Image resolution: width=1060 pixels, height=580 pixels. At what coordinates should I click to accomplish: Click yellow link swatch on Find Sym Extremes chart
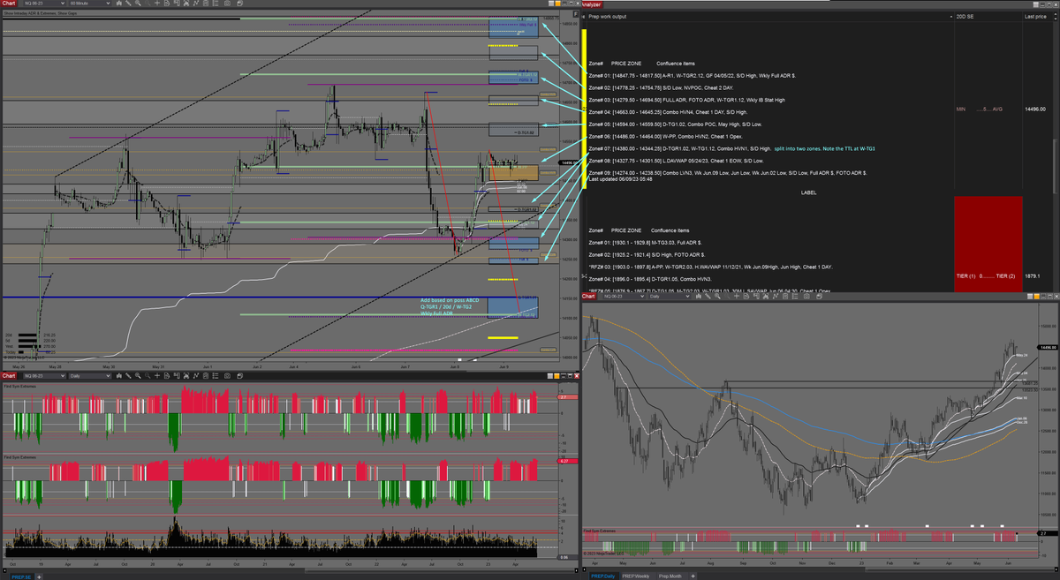pyautogui.click(x=556, y=376)
